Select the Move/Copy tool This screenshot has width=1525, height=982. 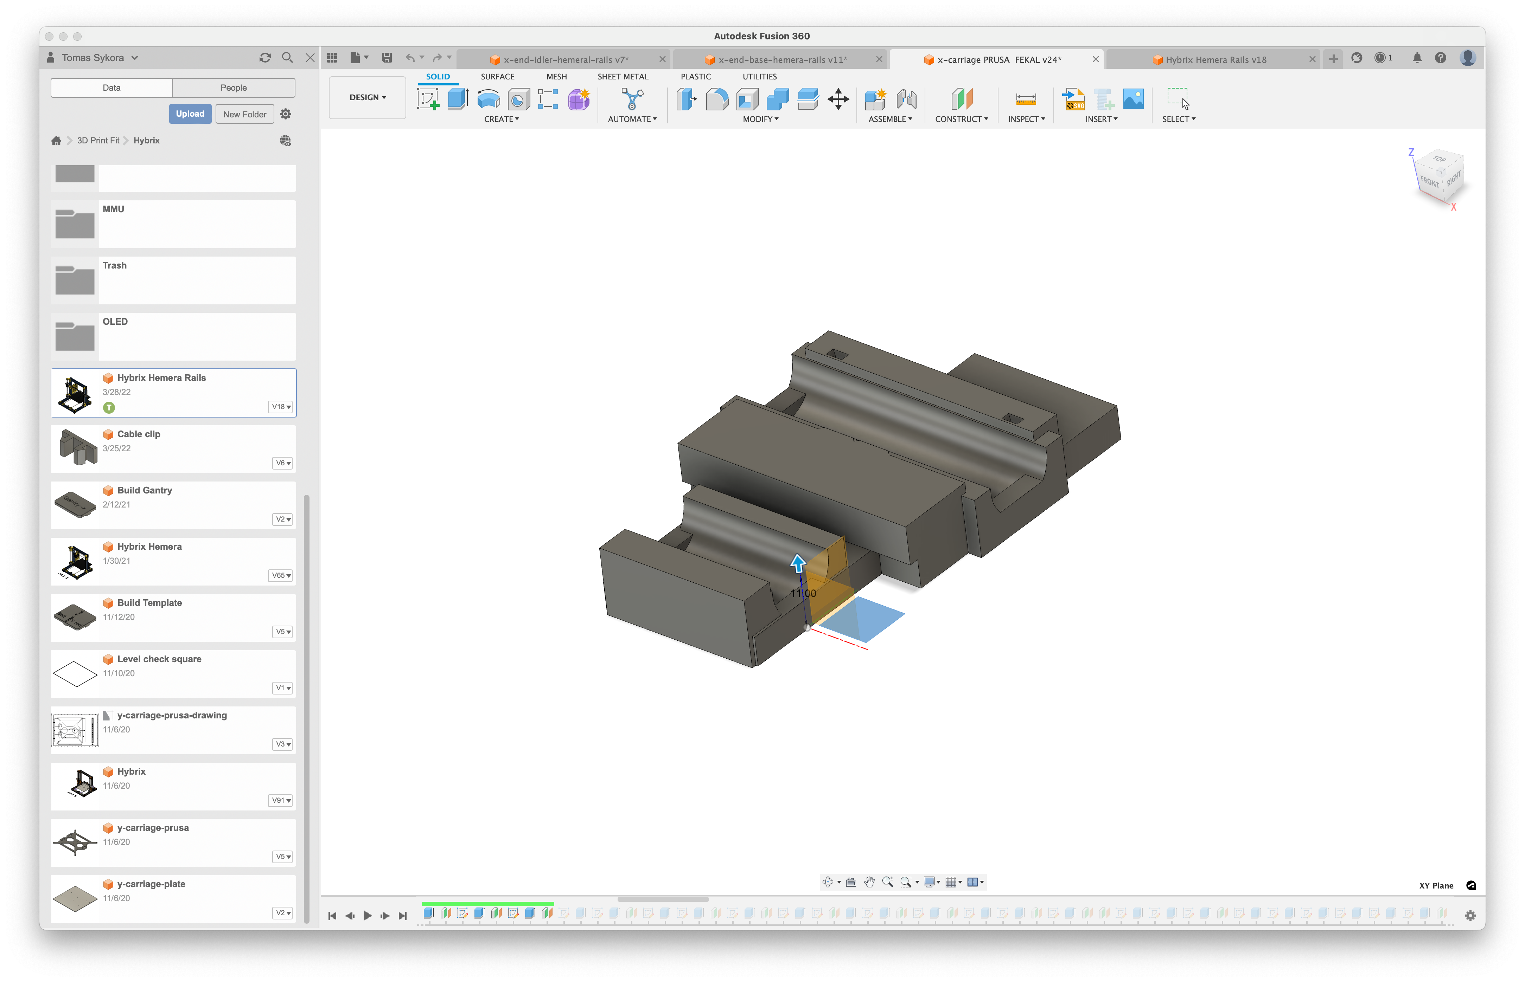(838, 99)
